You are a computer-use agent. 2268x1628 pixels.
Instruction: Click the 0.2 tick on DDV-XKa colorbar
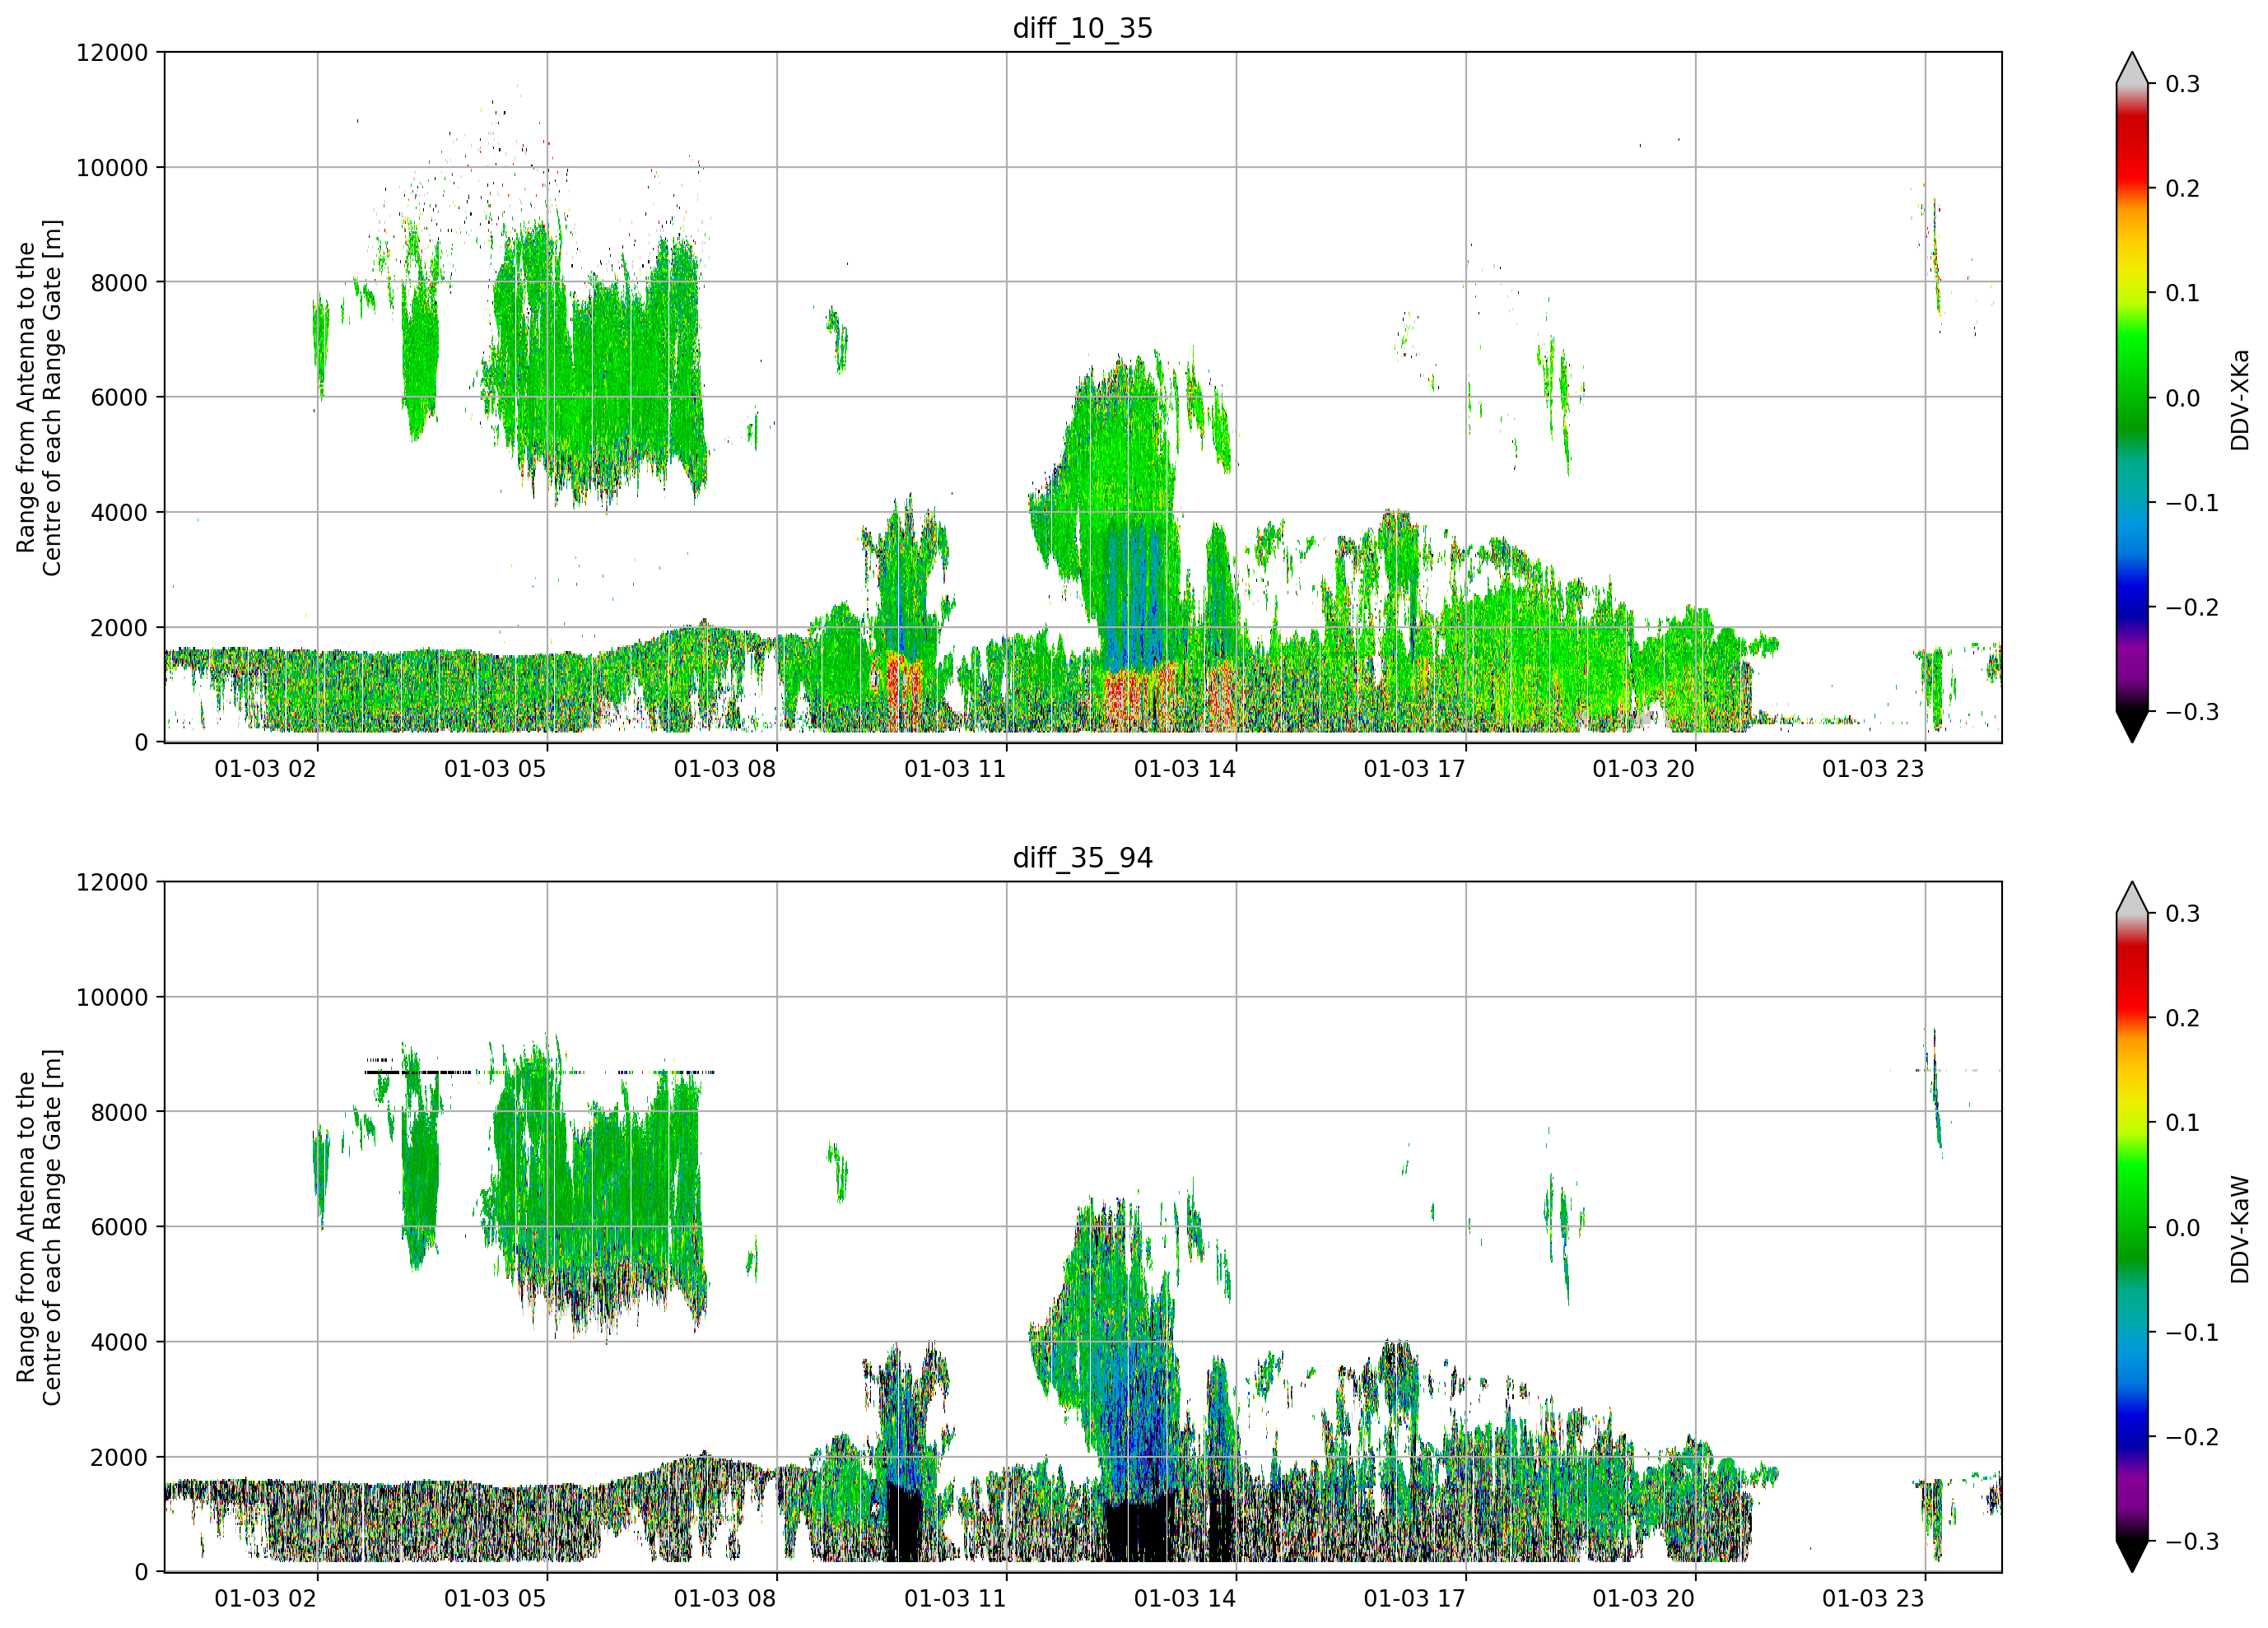[x=2182, y=189]
